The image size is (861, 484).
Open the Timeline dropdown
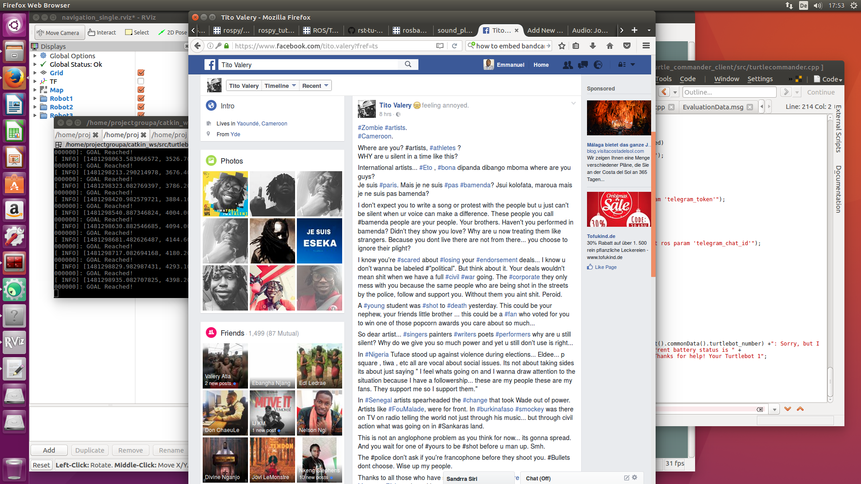coord(280,86)
